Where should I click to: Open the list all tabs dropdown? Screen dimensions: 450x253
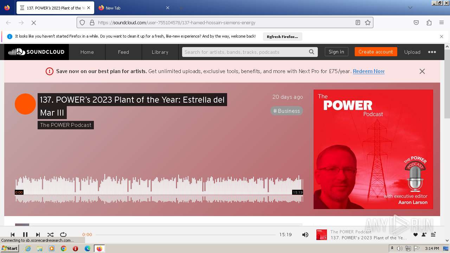[x=410, y=8]
